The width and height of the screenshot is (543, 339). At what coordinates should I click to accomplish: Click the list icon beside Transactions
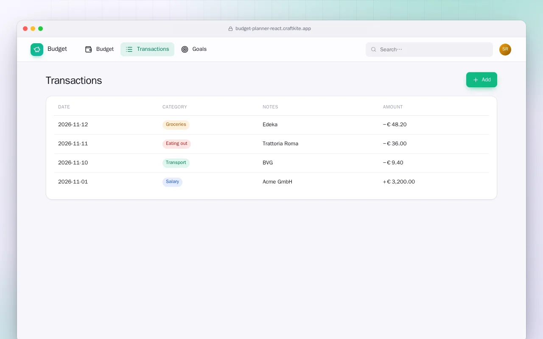tap(129, 49)
